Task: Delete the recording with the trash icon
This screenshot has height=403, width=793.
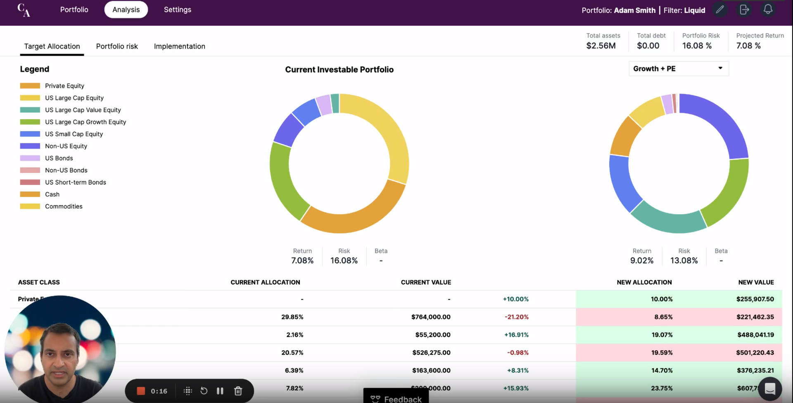Action: pos(238,391)
